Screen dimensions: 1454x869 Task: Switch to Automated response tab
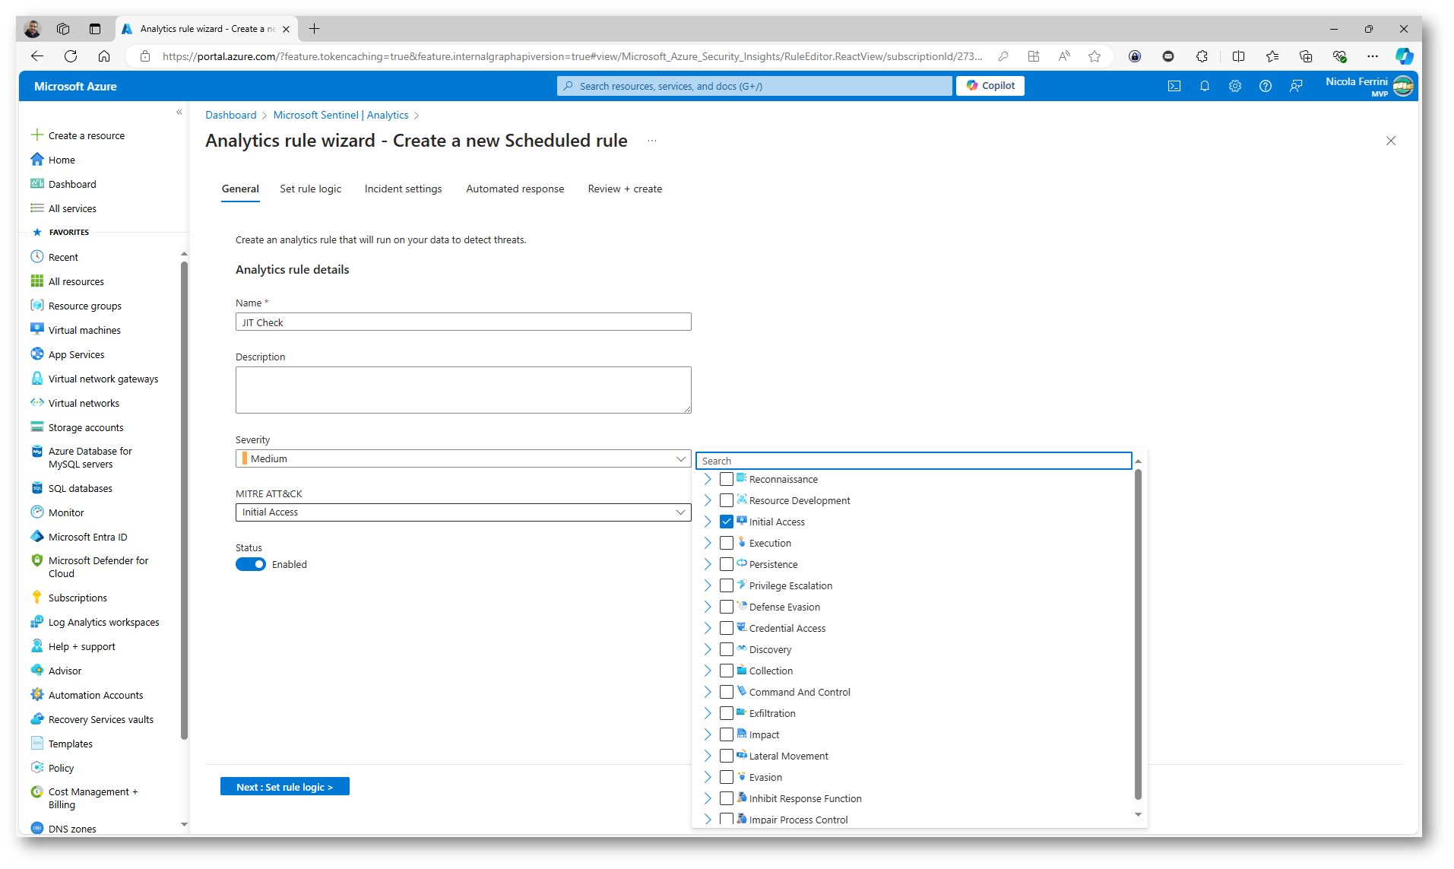515,189
